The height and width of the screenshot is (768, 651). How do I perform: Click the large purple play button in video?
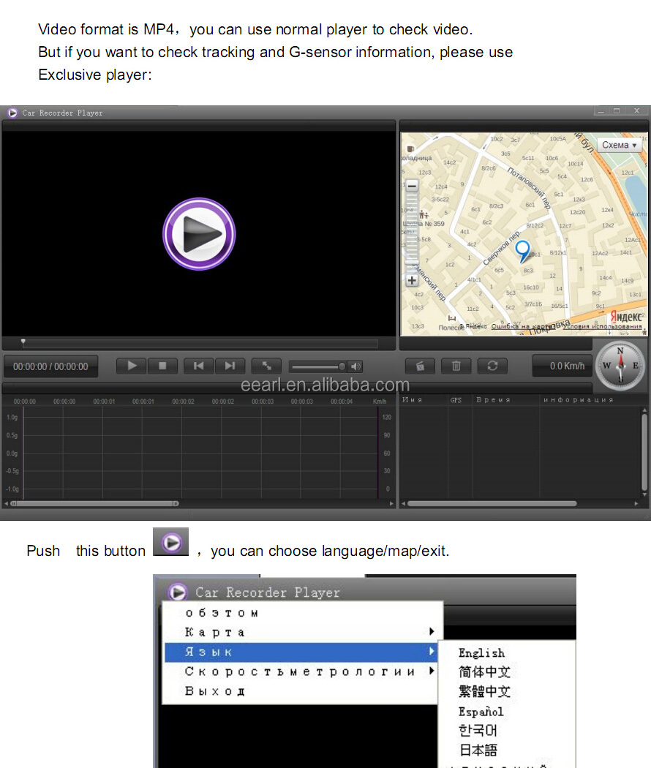pos(199,234)
